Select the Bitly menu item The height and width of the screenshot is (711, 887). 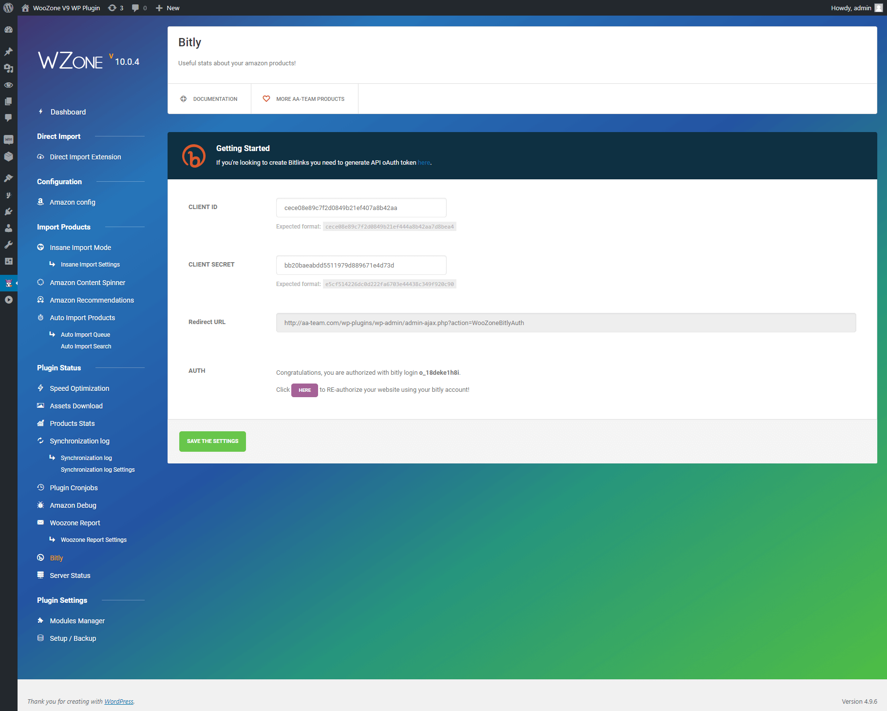point(56,558)
